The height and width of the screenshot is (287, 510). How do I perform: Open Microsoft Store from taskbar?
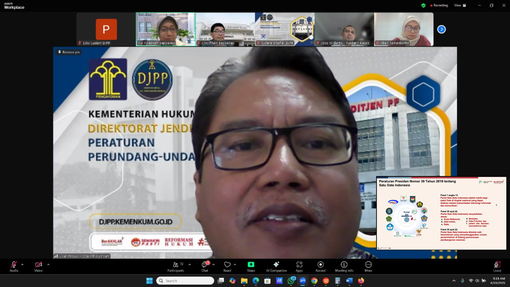click(267, 281)
